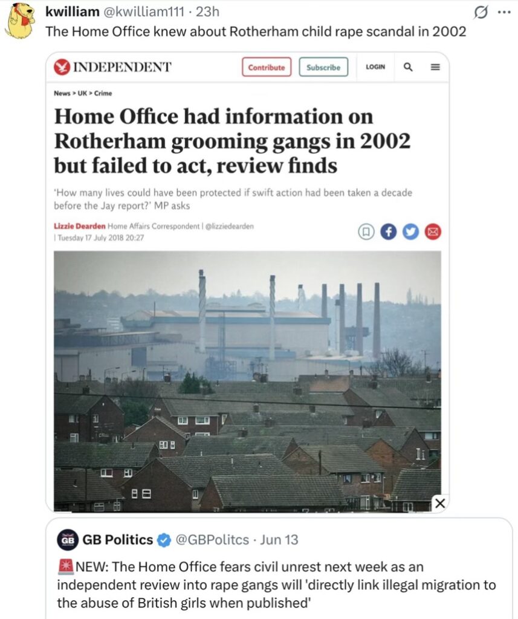Open the Independent search magnifier
518x619 pixels.
[x=408, y=67]
